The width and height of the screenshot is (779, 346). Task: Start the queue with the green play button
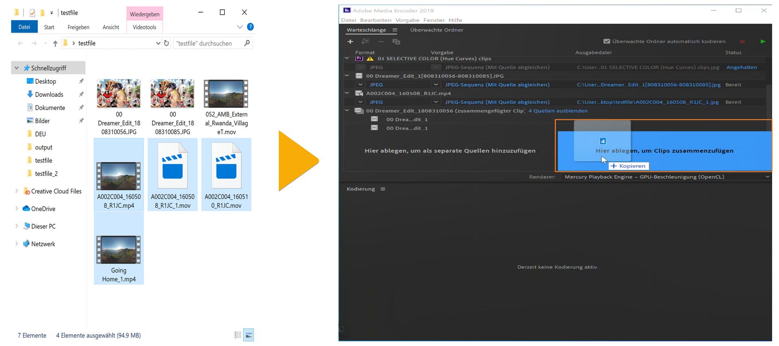pos(763,41)
